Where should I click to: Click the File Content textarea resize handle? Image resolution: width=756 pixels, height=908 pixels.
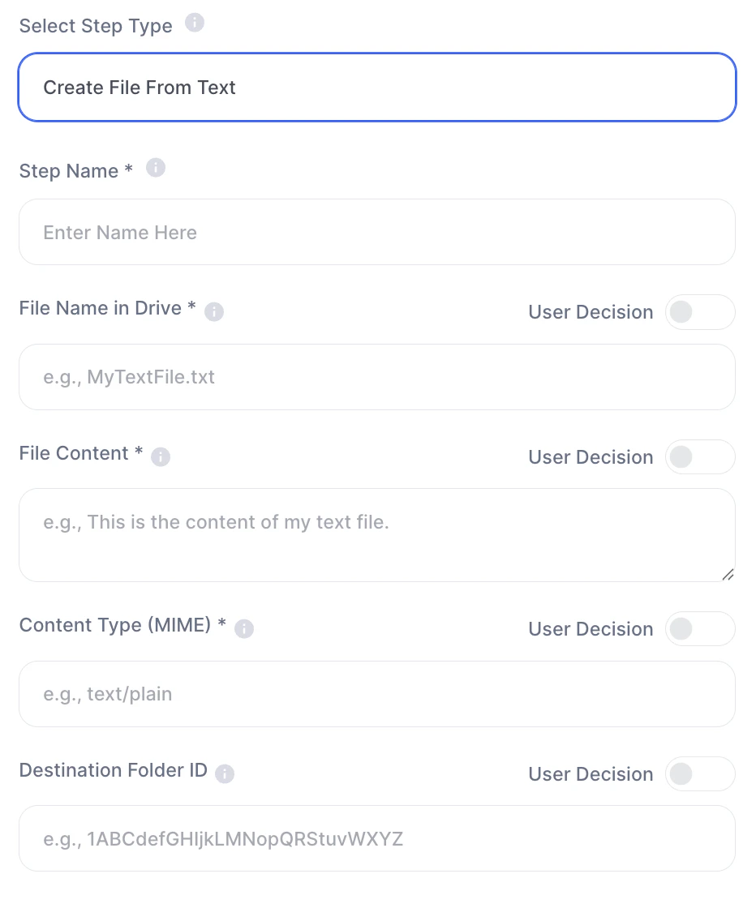[x=728, y=574]
